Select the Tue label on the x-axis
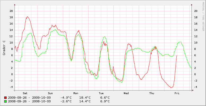Screen dimensions: 206x106 coord(101,93)
